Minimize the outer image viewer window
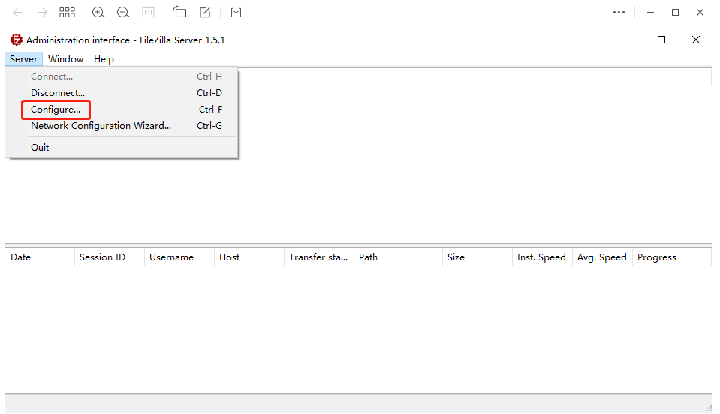 (x=650, y=13)
